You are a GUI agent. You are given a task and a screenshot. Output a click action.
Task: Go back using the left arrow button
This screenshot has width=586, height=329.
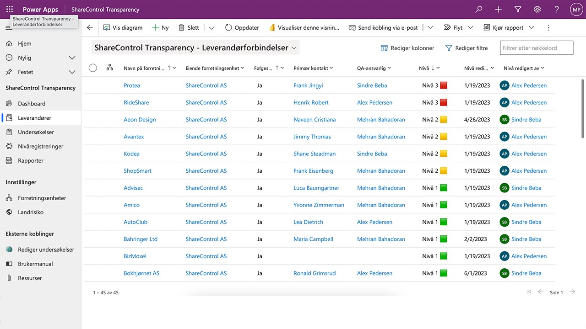[90, 27]
